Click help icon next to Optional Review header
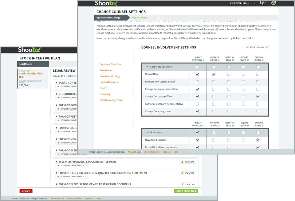The height and width of the screenshot is (201, 295). coord(262,60)
